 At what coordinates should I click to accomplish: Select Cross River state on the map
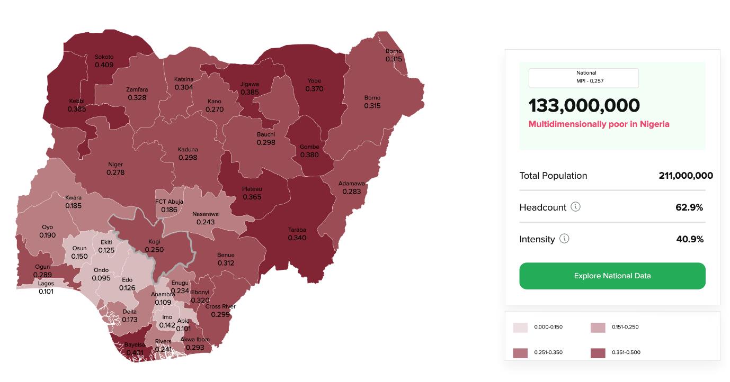(x=220, y=310)
